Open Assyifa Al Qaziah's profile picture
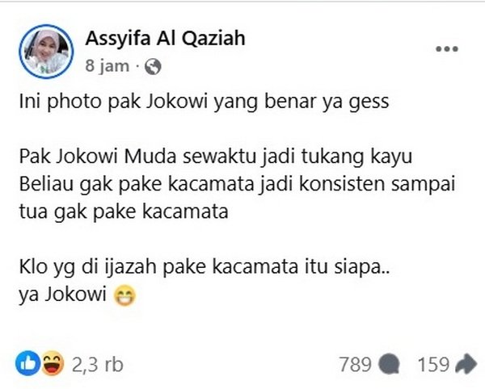Viewport: 485px width, 389px height. pyautogui.click(x=46, y=52)
